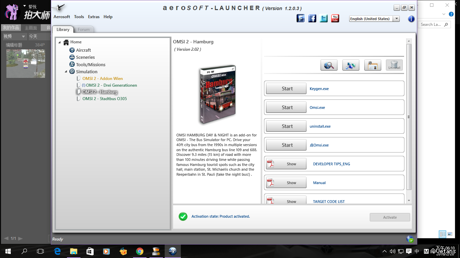This screenshot has width=460, height=258.
Task: Show the Manual PDF
Action: [x=286, y=183]
